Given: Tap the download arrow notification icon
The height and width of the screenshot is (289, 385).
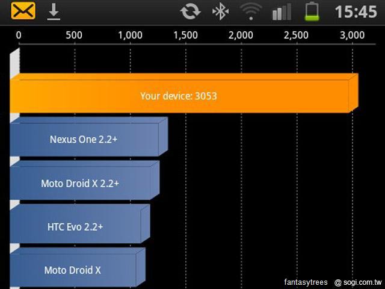Looking at the screenshot, I should [54, 12].
